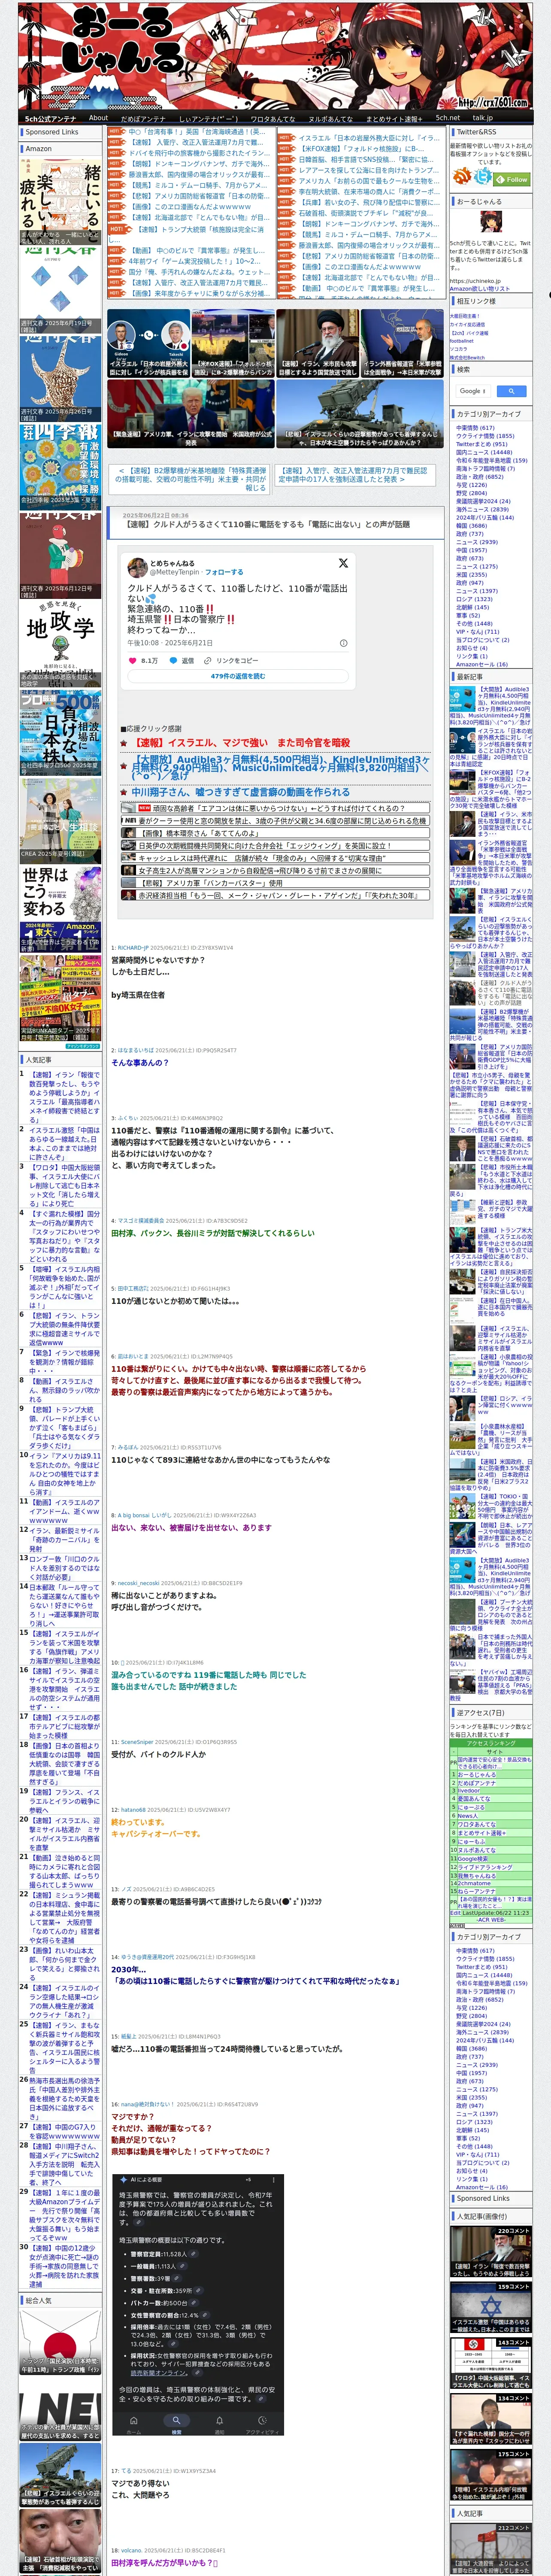This screenshot has width=551, height=2576.
Task: Open commenter name SceneSniper
Action: [x=137, y=1741]
